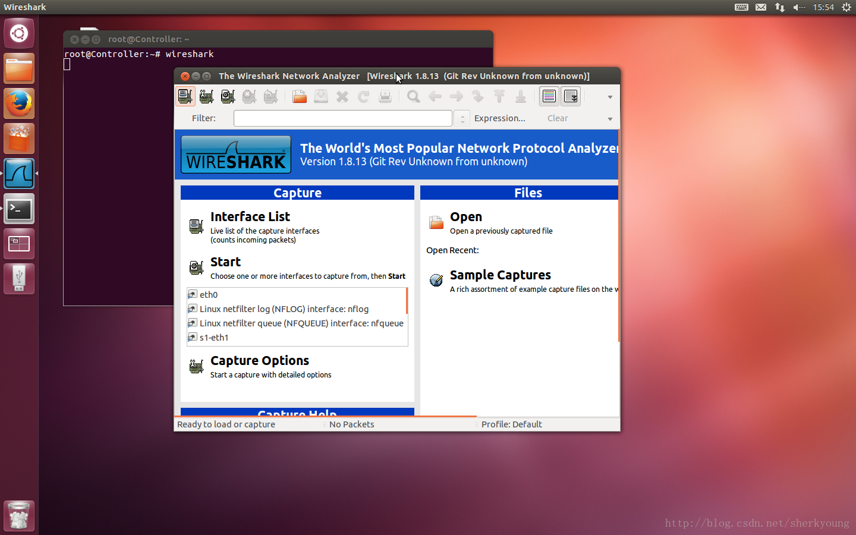856x535 pixels.
Task: Click the find packet magnifier icon
Action: [x=414, y=96]
